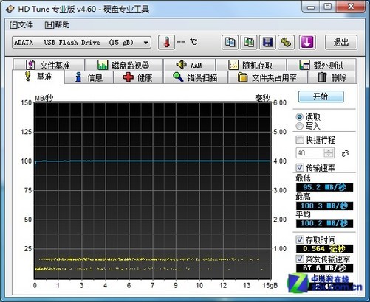Screen dimensions: 370x302
Task: Click the purple down-arrow minimize-to-tray icon
Action: (x=307, y=43)
